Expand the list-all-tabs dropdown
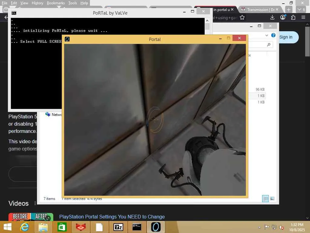310x233 pixels. coord(301,9)
